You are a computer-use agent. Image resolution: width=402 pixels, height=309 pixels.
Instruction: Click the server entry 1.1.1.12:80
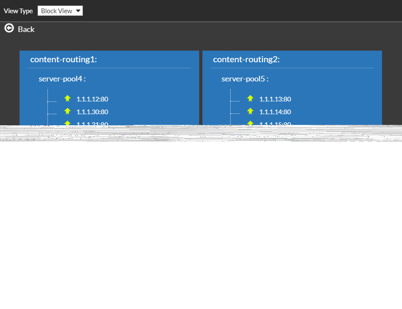click(92, 98)
